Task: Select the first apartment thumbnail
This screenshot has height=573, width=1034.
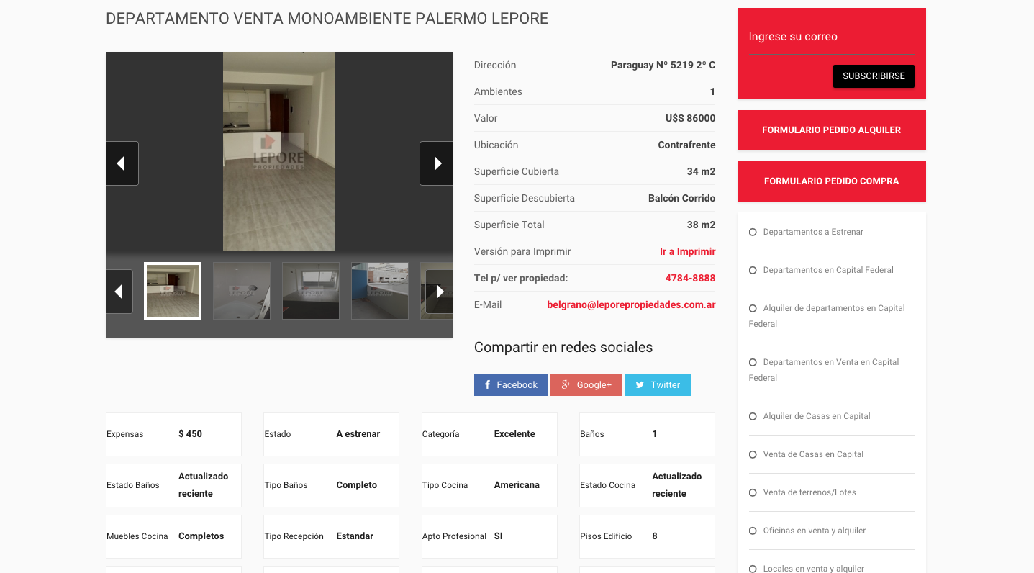Action: pyautogui.click(x=173, y=291)
